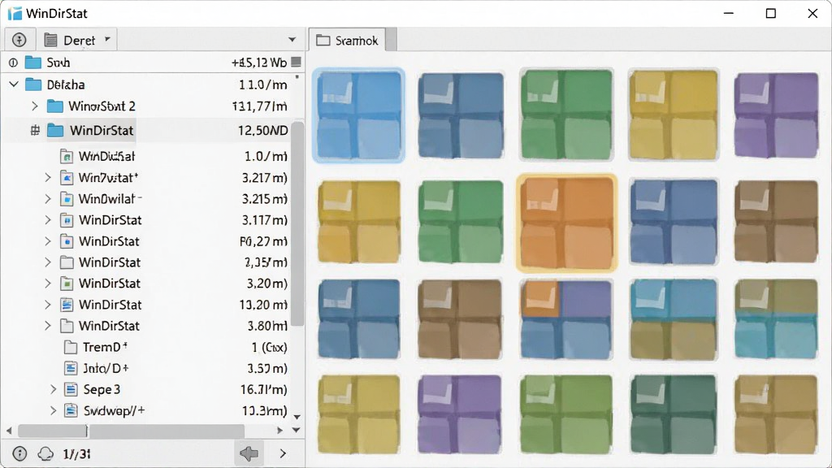Click the folder icon of WinorSbat 2

54,106
